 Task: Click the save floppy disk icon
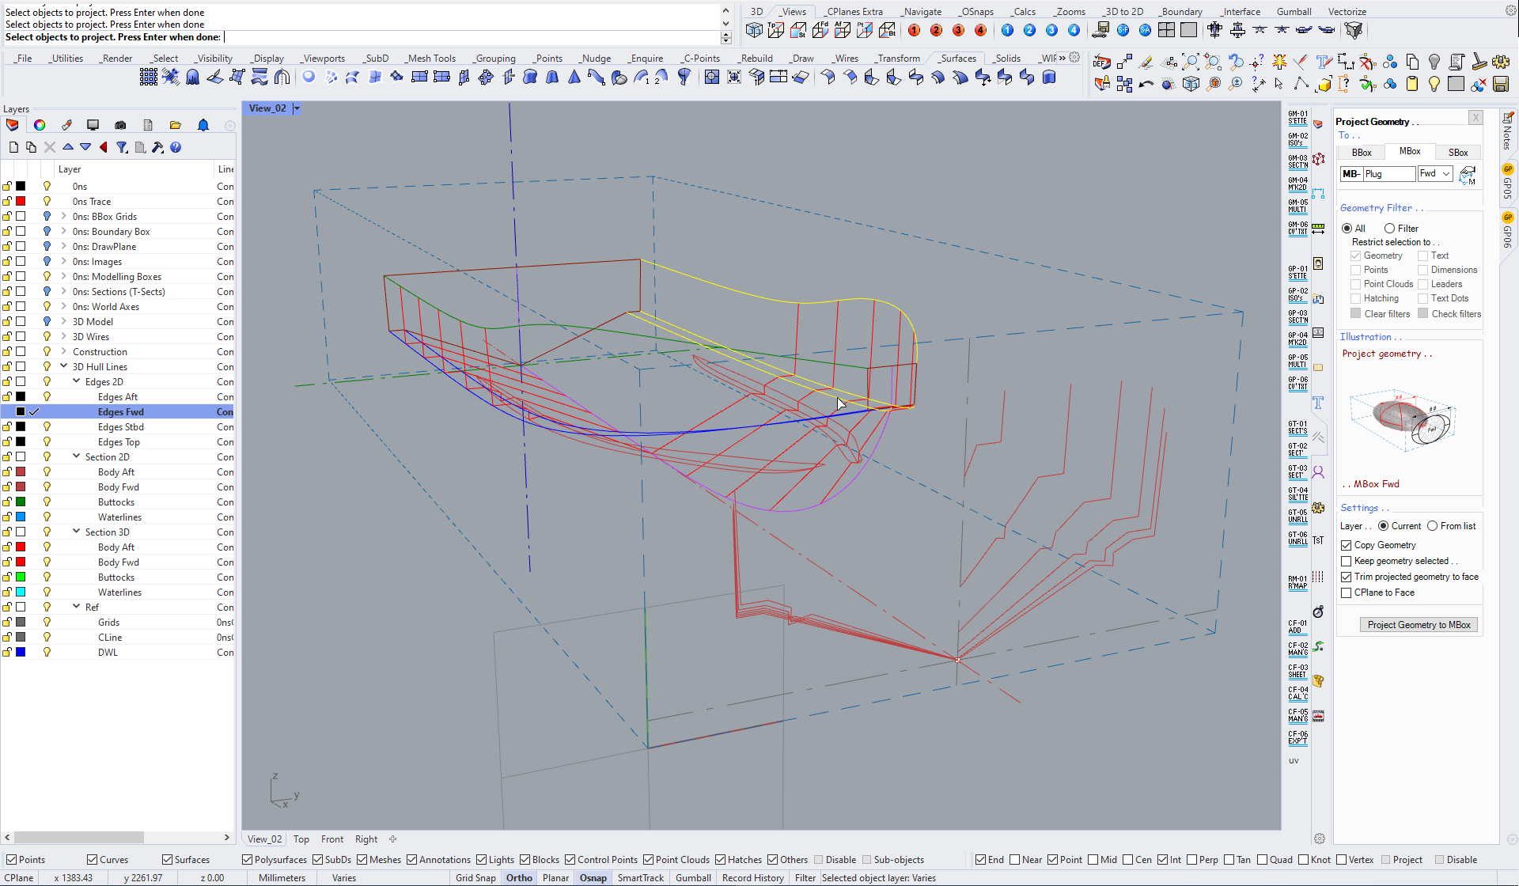(1501, 84)
